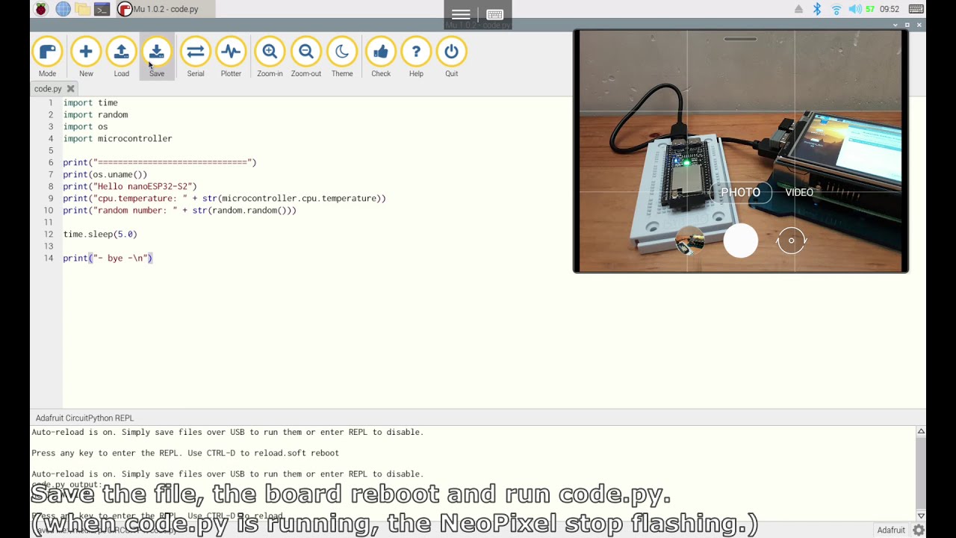Screen dimensions: 956x538
Task: Click the 'random number' print line
Action: pyautogui.click(x=180, y=210)
